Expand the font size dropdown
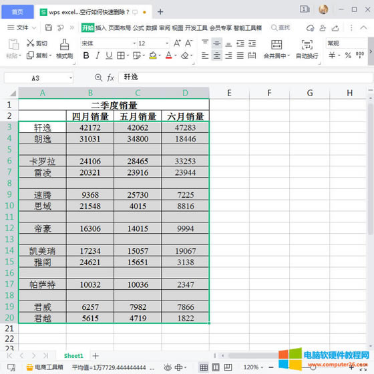Screen dimensions: 374x374 (167, 43)
